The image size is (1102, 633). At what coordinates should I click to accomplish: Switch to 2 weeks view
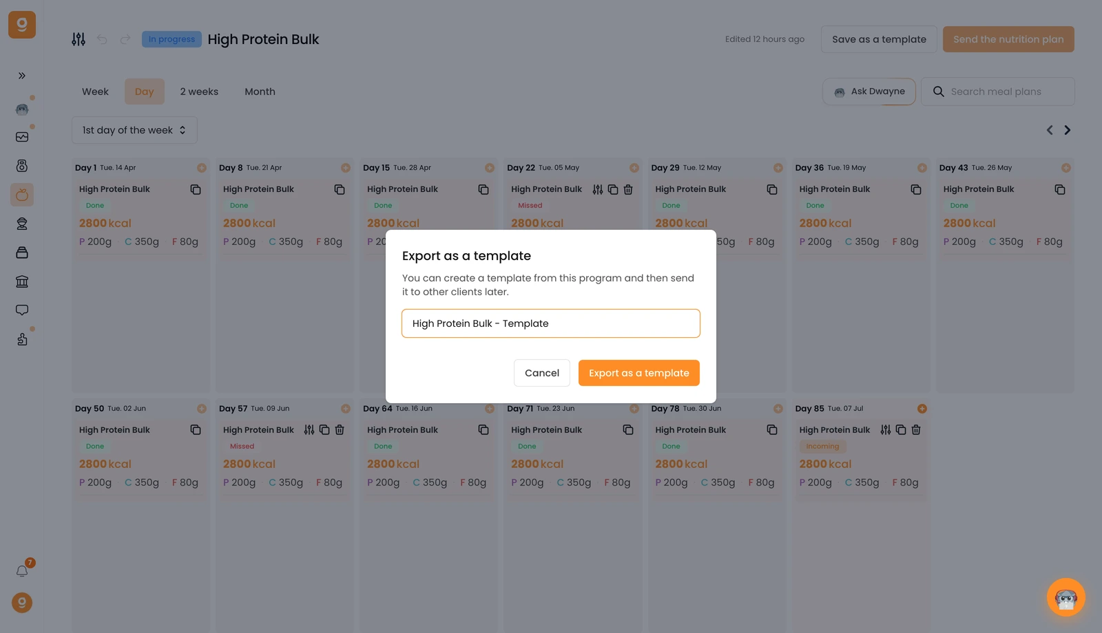coord(199,92)
